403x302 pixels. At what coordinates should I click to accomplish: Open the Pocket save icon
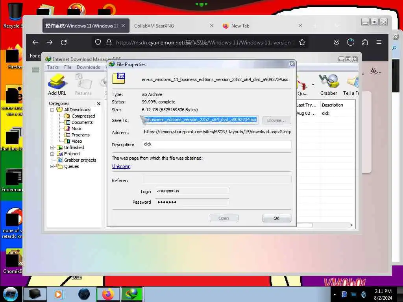click(336, 42)
